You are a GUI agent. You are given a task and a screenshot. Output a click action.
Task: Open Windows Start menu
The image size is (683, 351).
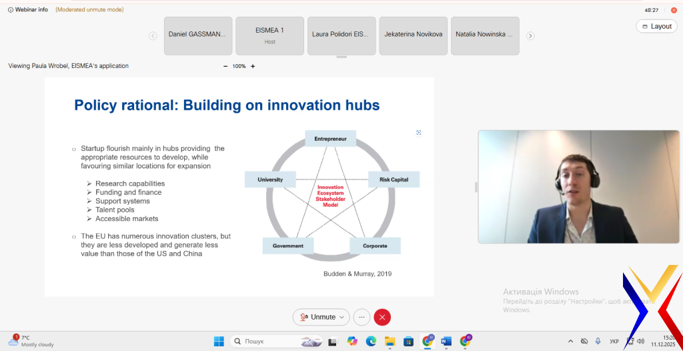pyautogui.click(x=219, y=341)
